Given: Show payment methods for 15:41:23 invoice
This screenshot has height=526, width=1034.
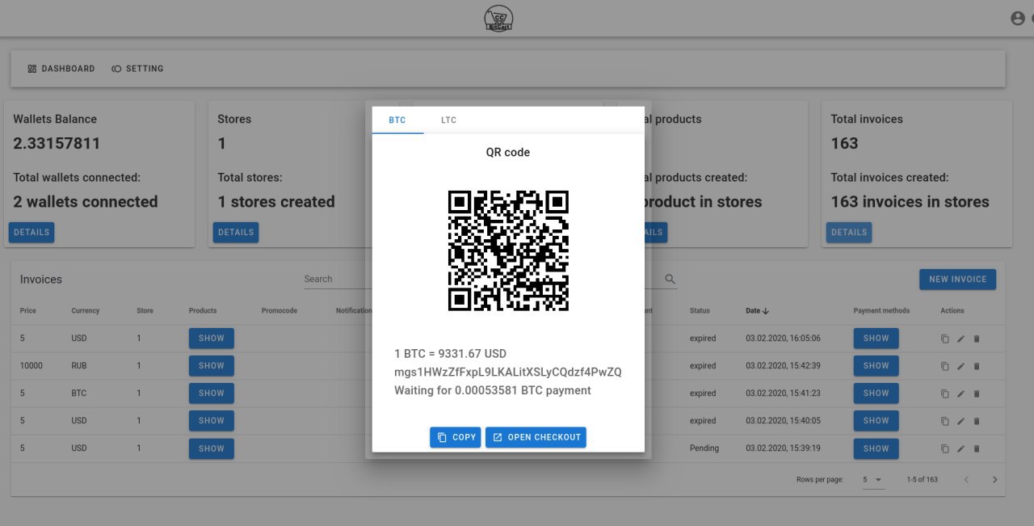Looking at the screenshot, I should (x=876, y=393).
